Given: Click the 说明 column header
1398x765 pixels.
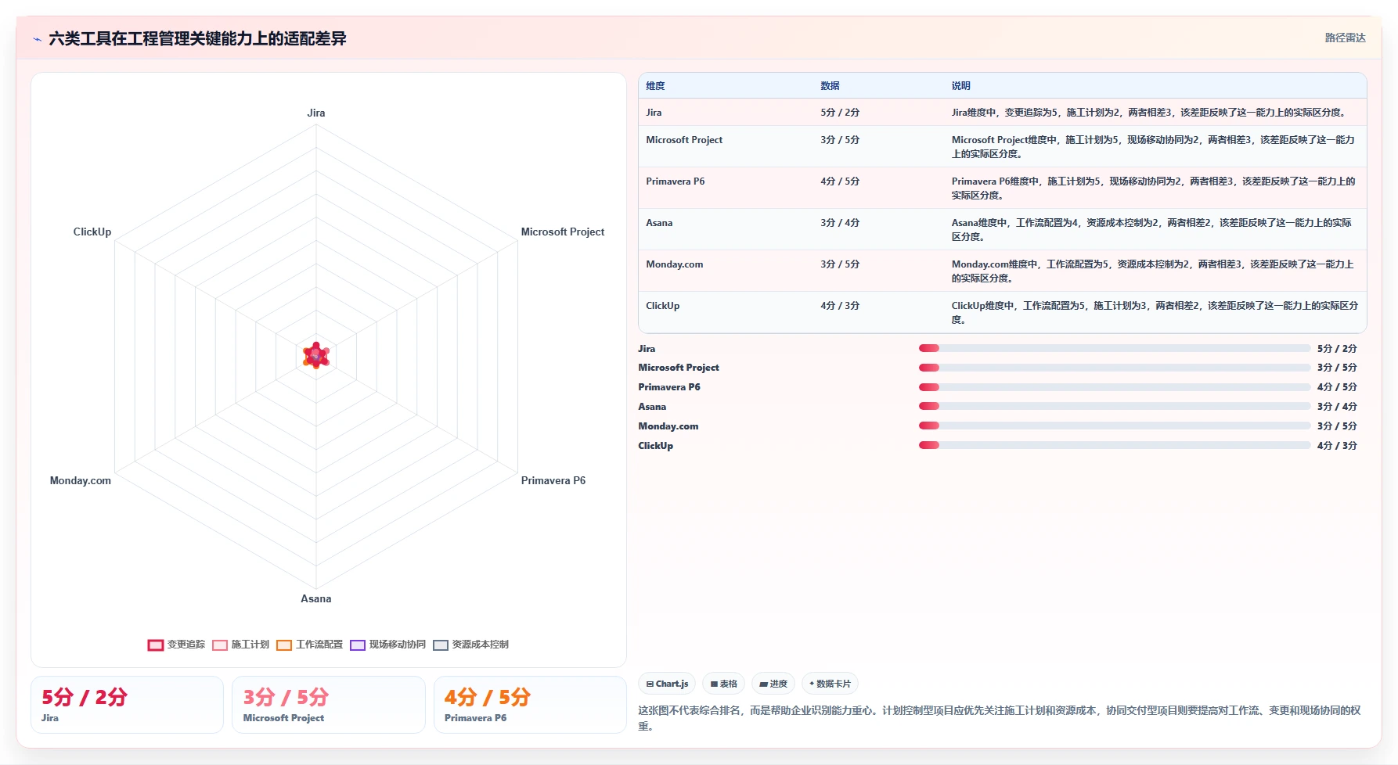Looking at the screenshot, I should [x=960, y=86].
